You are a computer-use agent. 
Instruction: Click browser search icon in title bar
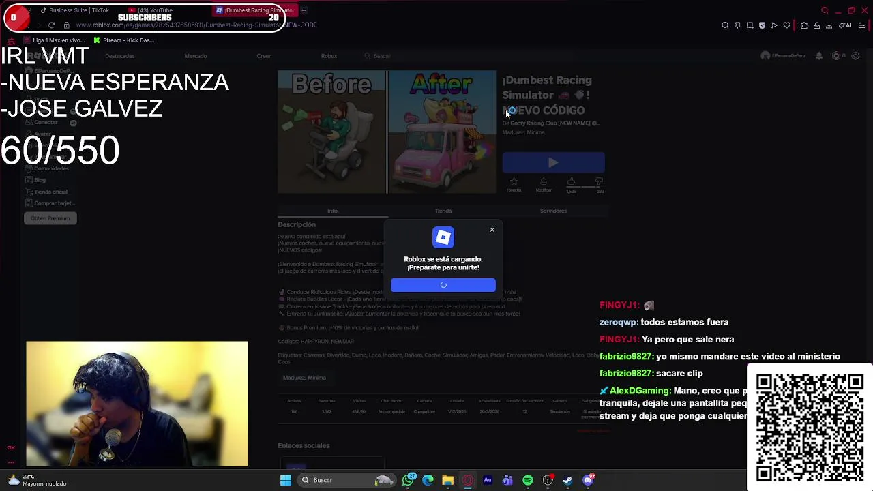[825, 10]
